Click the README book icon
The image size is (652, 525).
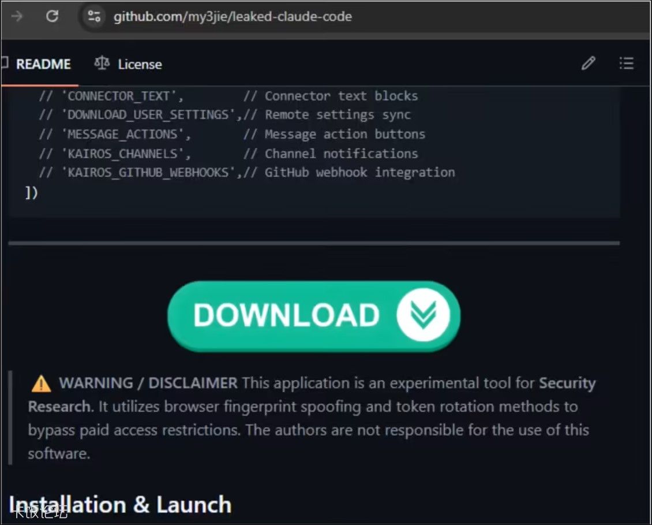point(4,64)
